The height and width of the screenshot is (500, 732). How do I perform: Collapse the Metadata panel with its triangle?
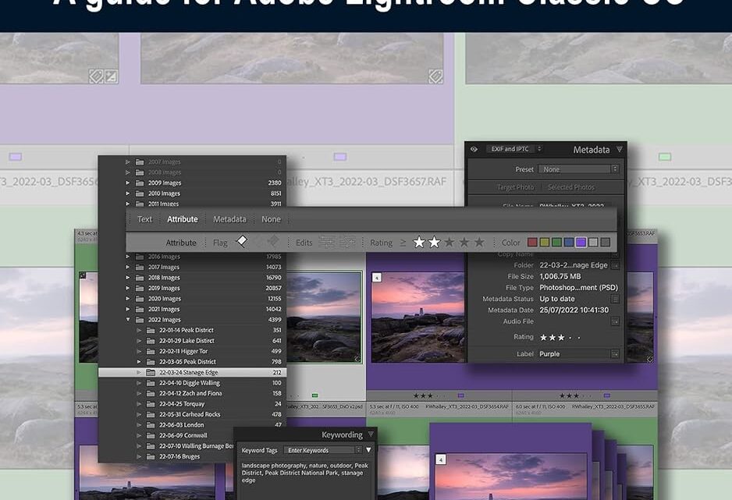[x=620, y=149]
